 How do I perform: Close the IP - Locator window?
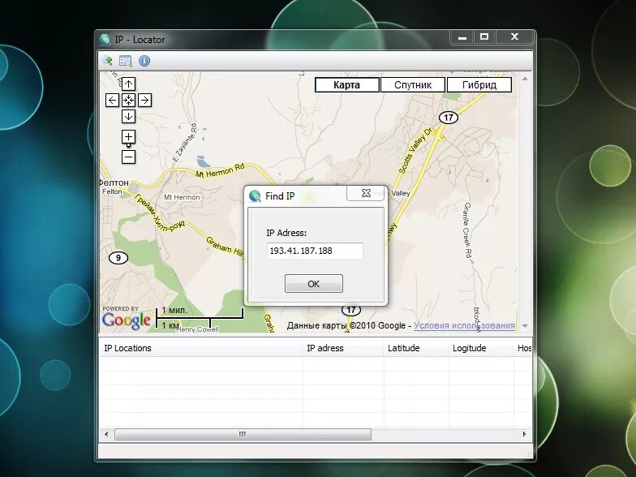pyautogui.click(x=514, y=37)
